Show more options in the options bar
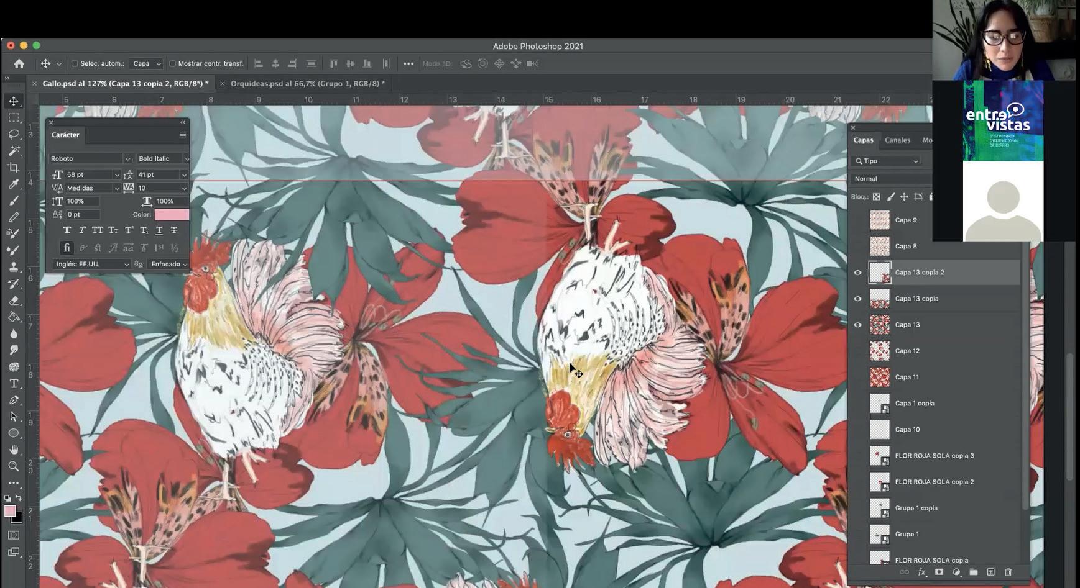The height and width of the screenshot is (588, 1080). pos(408,63)
